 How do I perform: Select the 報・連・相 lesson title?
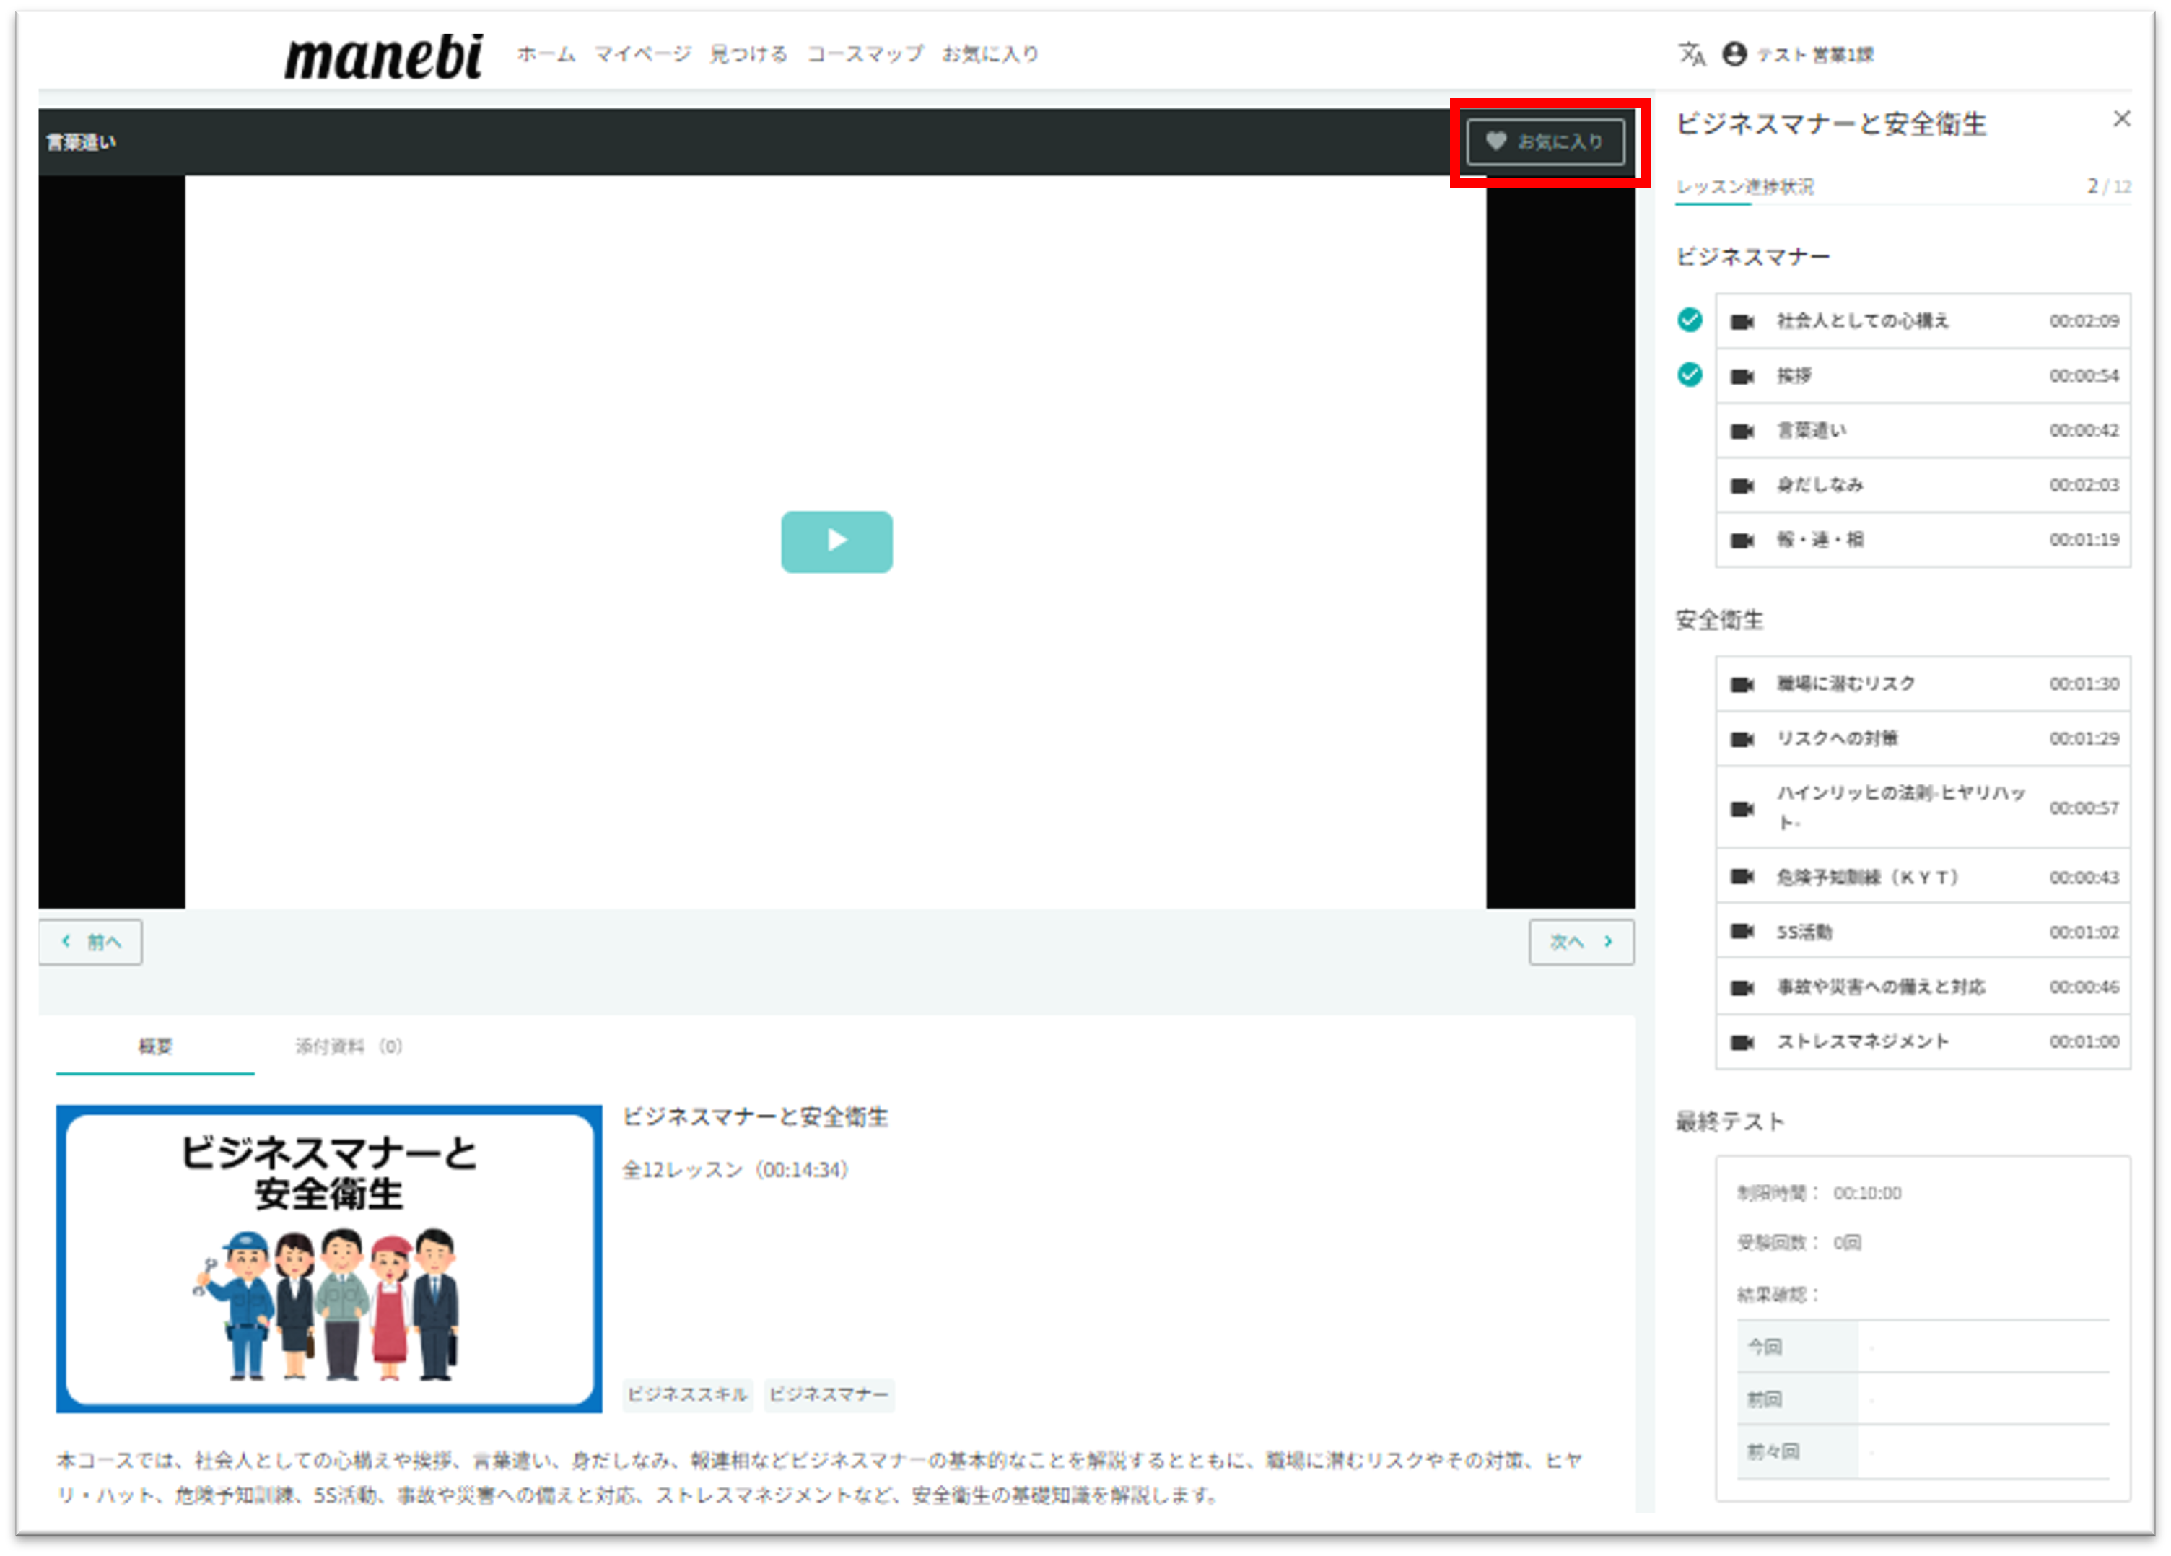pyautogui.click(x=1820, y=539)
